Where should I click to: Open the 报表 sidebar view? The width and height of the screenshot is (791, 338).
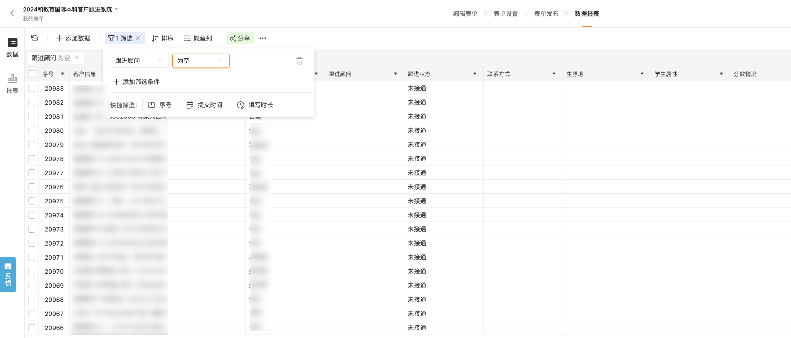(12, 84)
